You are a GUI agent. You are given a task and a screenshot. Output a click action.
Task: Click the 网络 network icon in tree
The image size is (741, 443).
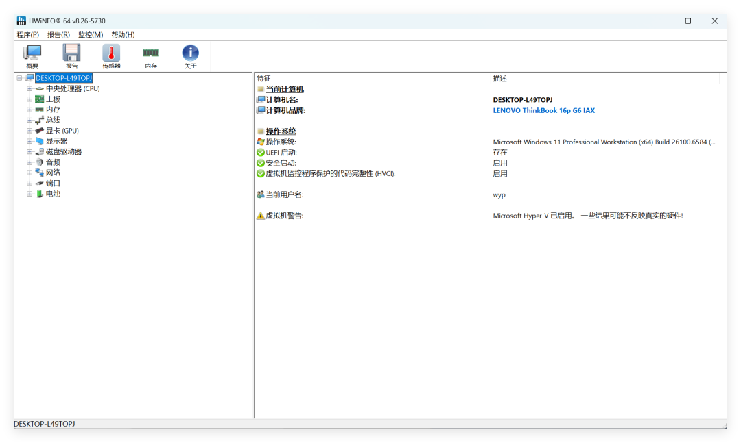point(40,173)
